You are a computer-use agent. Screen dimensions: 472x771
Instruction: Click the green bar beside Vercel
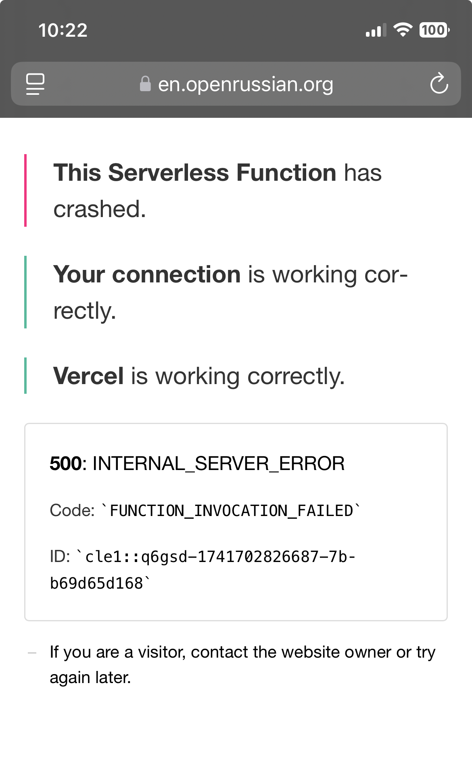25,376
